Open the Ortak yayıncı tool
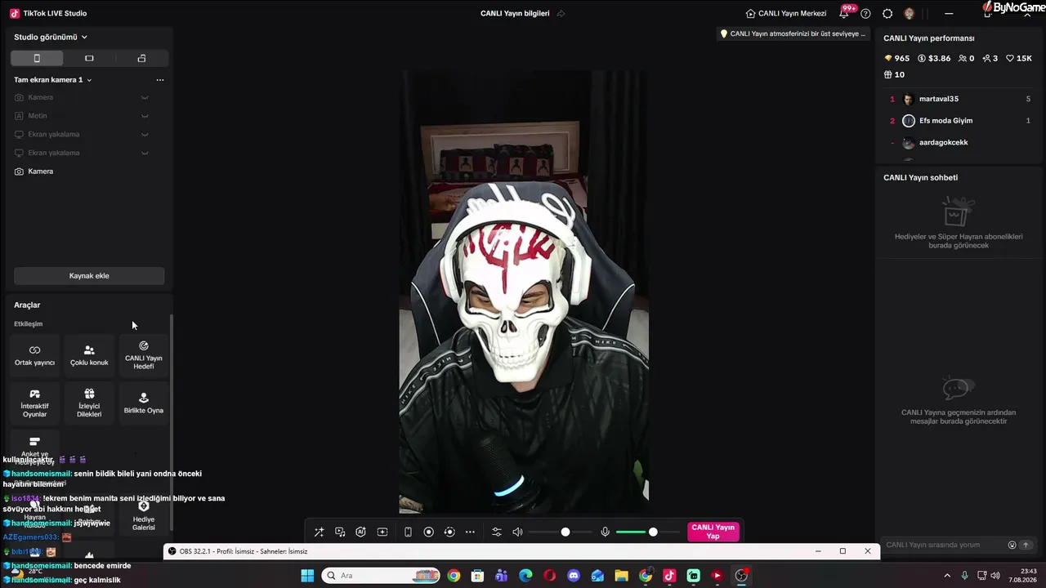The image size is (1046, 588). pos(35,355)
